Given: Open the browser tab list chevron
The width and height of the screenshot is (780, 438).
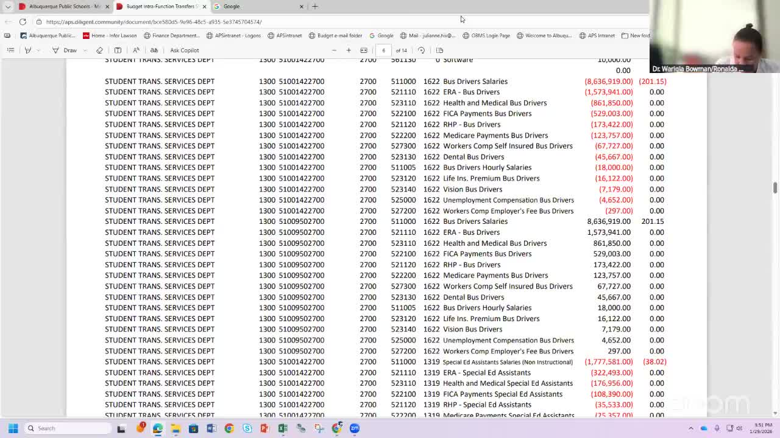Looking at the screenshot, I should coord(8,6).
